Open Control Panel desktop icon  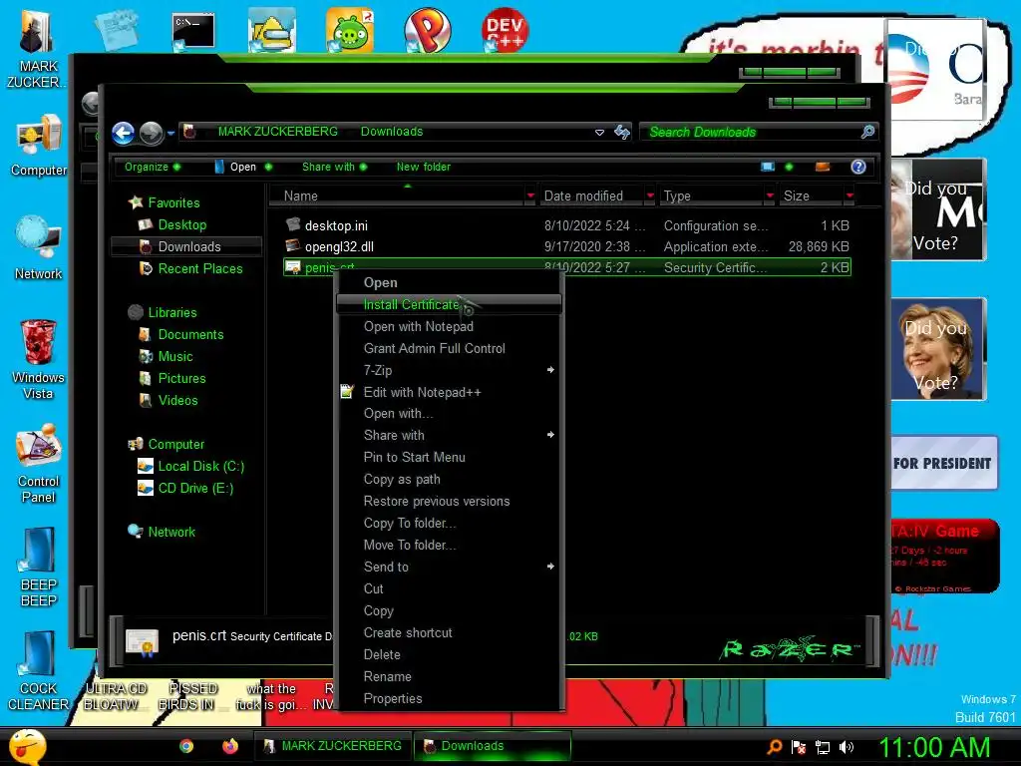[x=39, y=463]
